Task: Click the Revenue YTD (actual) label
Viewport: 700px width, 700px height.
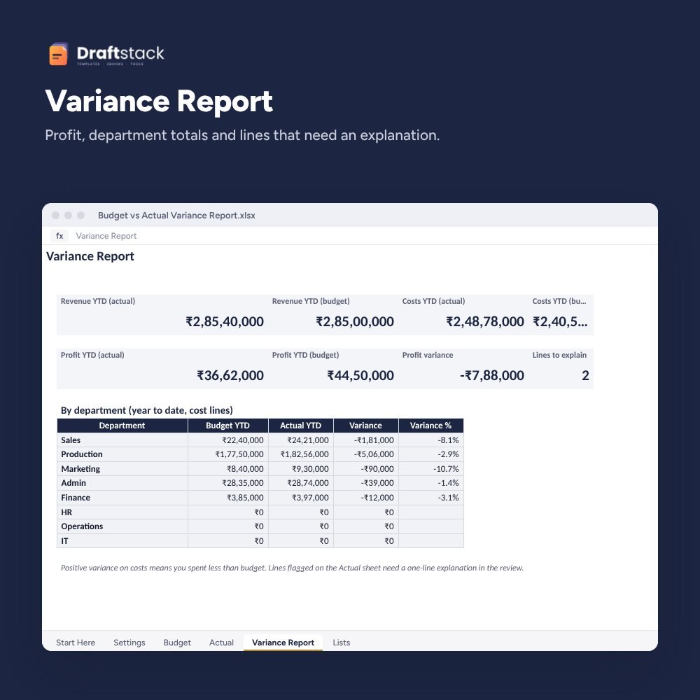Action: coord(98,301)
